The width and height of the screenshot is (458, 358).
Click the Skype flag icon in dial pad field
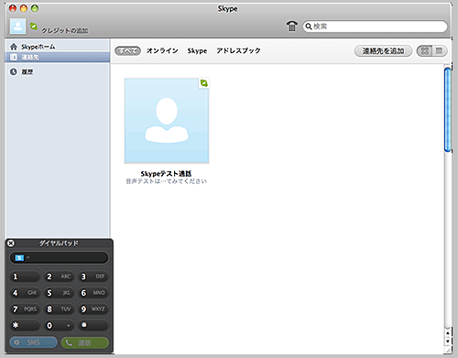(x=19, y=258)
